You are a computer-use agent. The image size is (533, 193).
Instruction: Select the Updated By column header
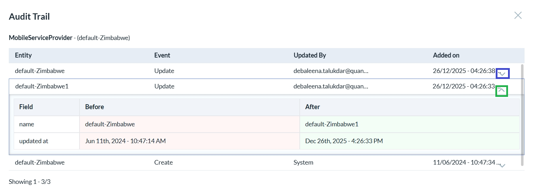coord(310,55)
